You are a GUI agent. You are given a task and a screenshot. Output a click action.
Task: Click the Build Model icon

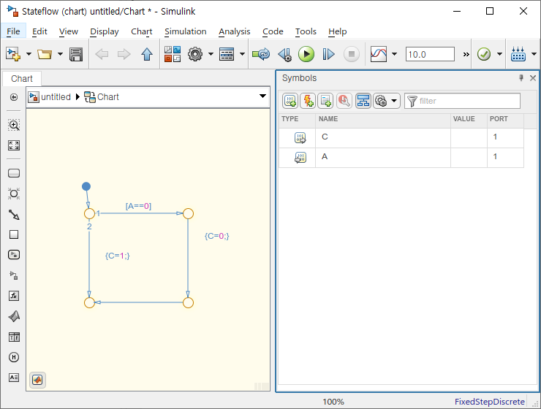pyautogui.click(x=518, y=54)
